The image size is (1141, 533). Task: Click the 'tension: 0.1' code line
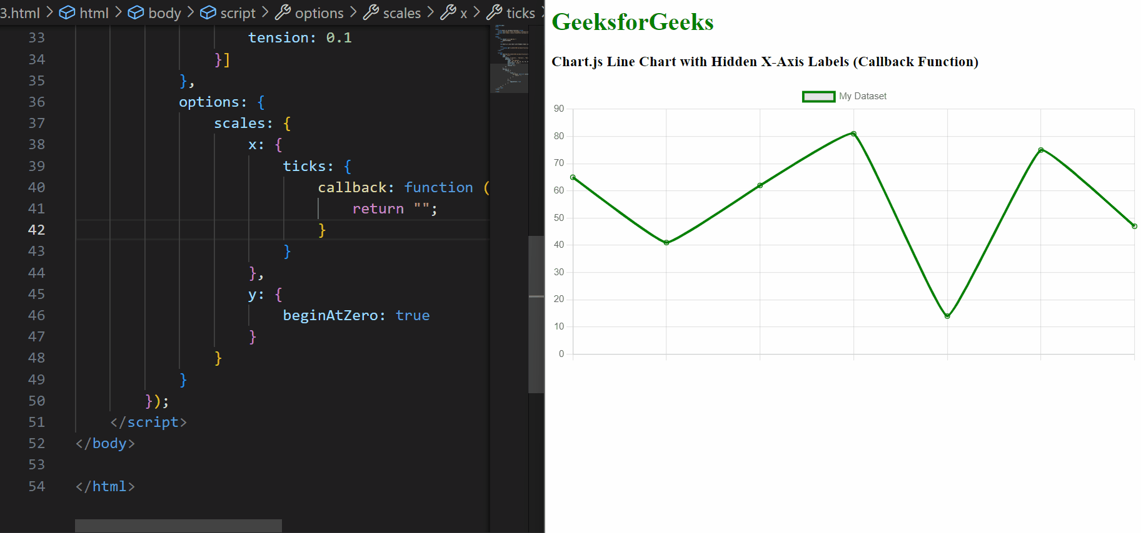click(300, 37)
